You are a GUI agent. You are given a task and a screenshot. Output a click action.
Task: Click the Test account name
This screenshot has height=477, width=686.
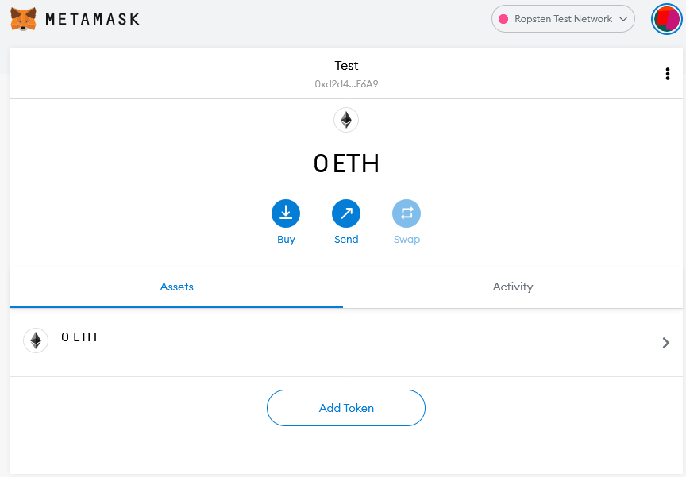346,66
